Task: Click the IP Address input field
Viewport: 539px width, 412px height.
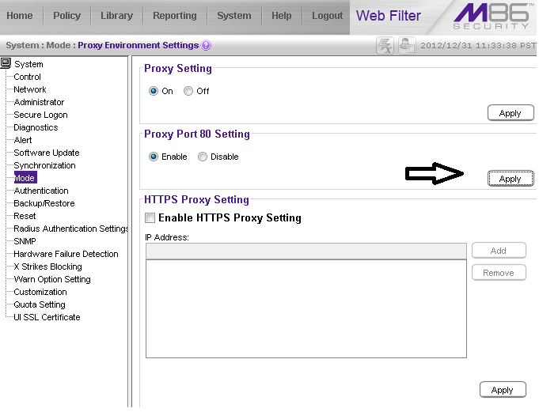Action: [306, 251]
